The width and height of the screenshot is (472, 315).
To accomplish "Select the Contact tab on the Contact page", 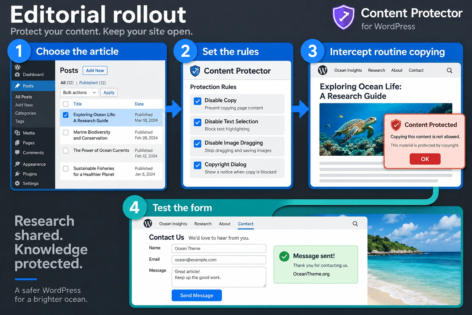I will click(246, 224).
